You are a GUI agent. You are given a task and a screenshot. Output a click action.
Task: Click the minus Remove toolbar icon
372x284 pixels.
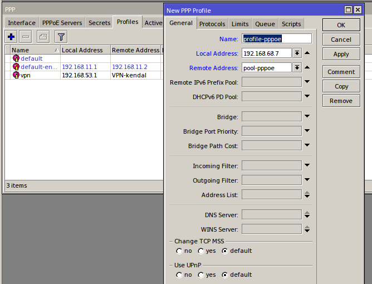click(26, 37)
